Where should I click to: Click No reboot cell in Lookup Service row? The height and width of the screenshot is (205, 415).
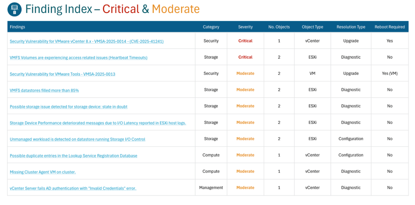click(389, 155)
